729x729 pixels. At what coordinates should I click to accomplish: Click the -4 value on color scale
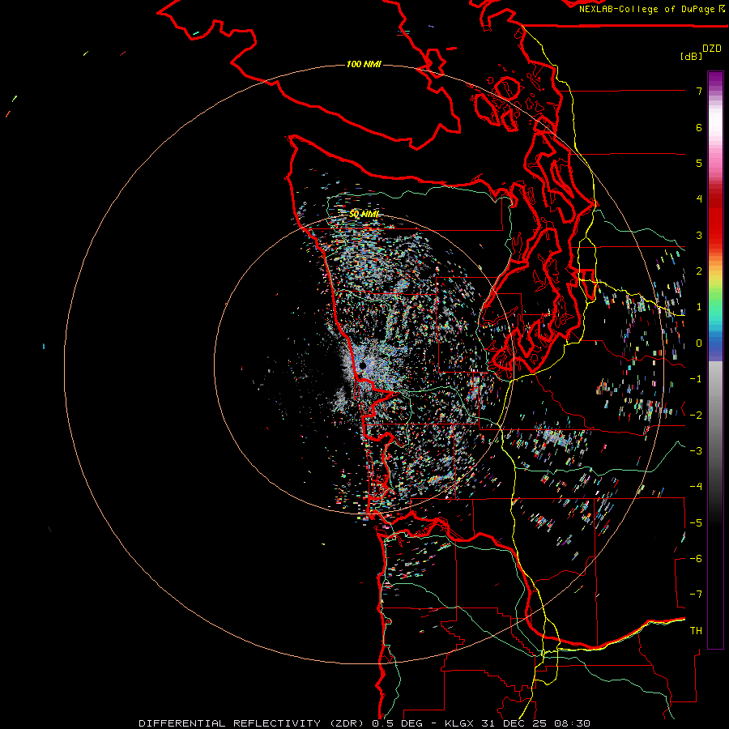(696, 487)
